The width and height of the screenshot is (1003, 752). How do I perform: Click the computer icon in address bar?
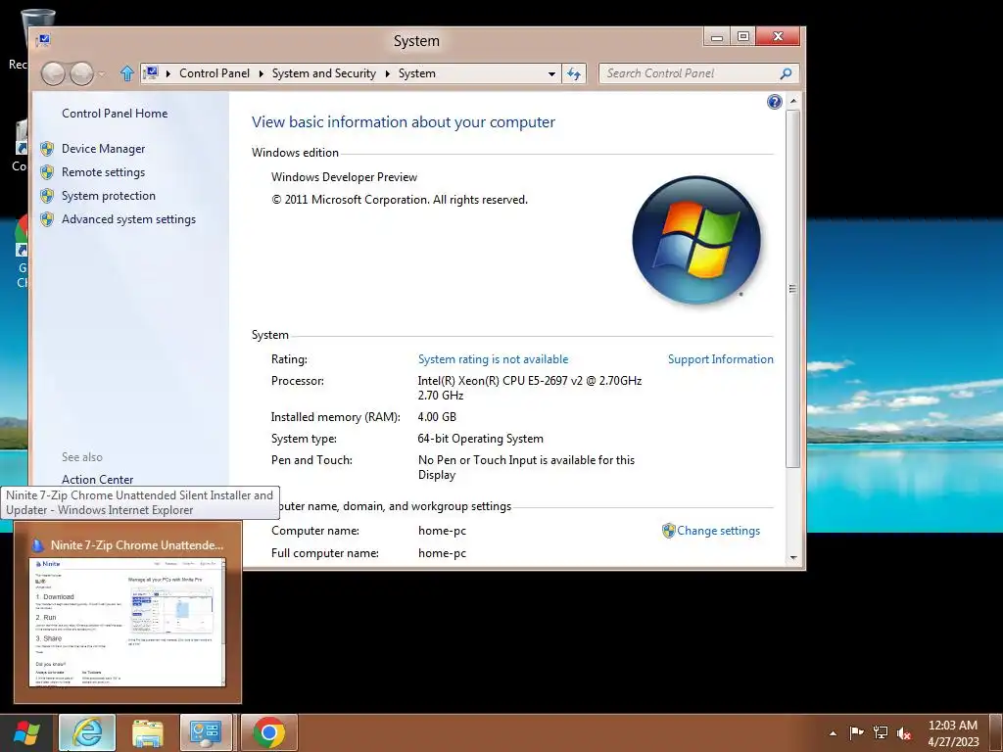click(151, 72)
